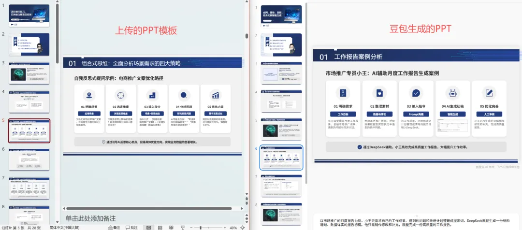Screen dimensions: 522x230
Task: Click vertical scrollbar of left slide editor
Action: 246,36
